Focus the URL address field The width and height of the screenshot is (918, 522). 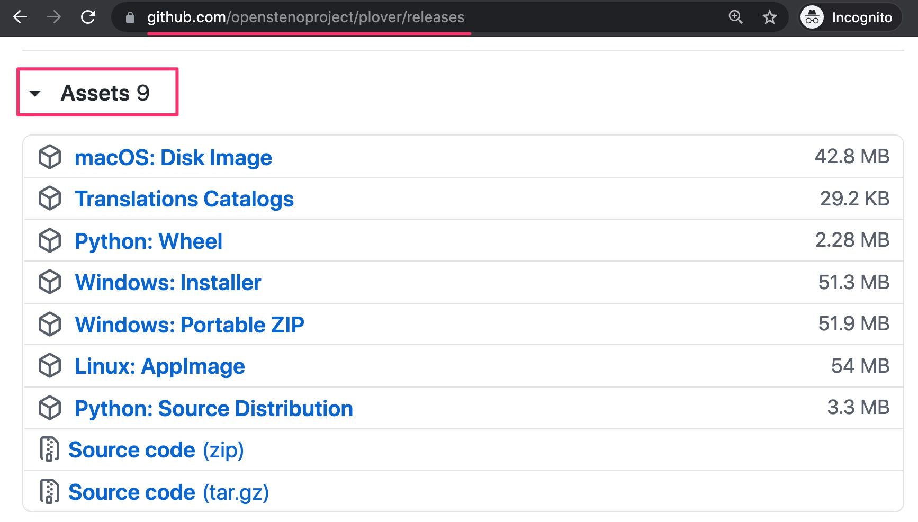[371, 17]
